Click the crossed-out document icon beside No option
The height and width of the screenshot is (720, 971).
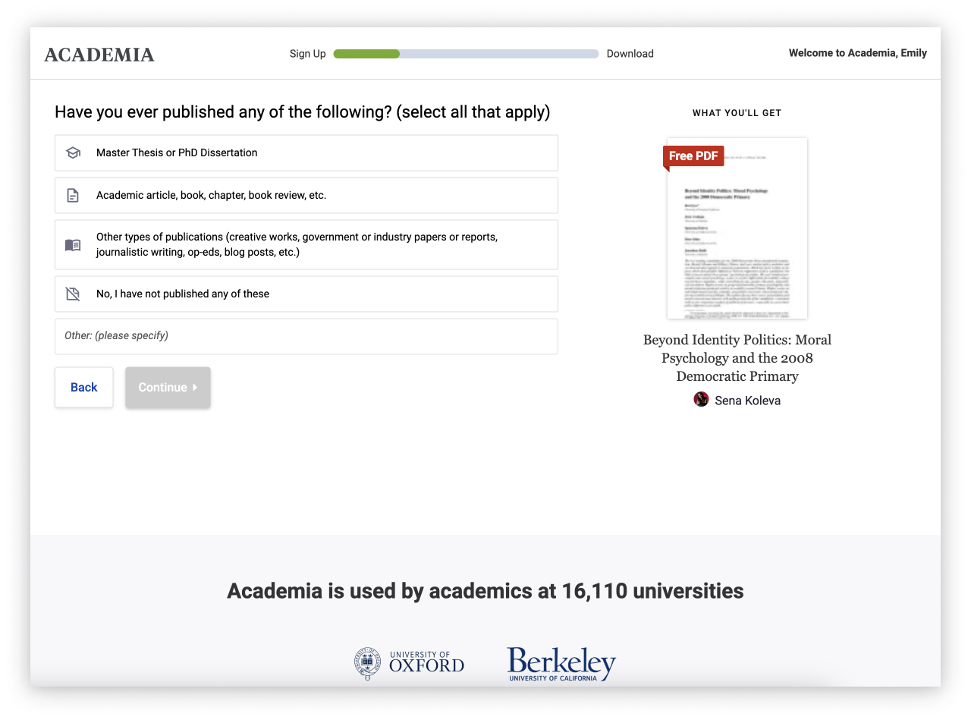(73, 294)
